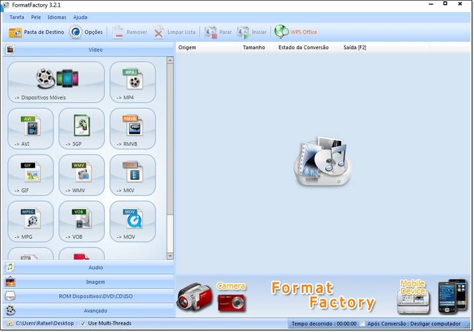Select the MPG conversion icon
The image size is (474, 332).
31,221
